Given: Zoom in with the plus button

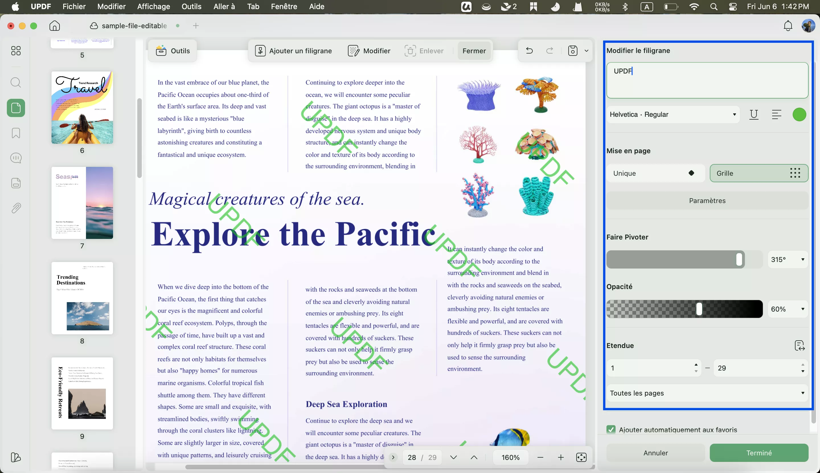Looking at the screenshot, I should click(561, 457).
